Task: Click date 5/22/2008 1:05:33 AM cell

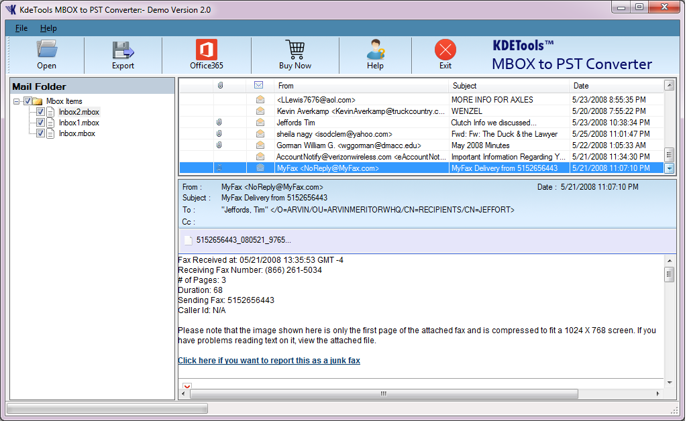Action: (x=609, y=145)
